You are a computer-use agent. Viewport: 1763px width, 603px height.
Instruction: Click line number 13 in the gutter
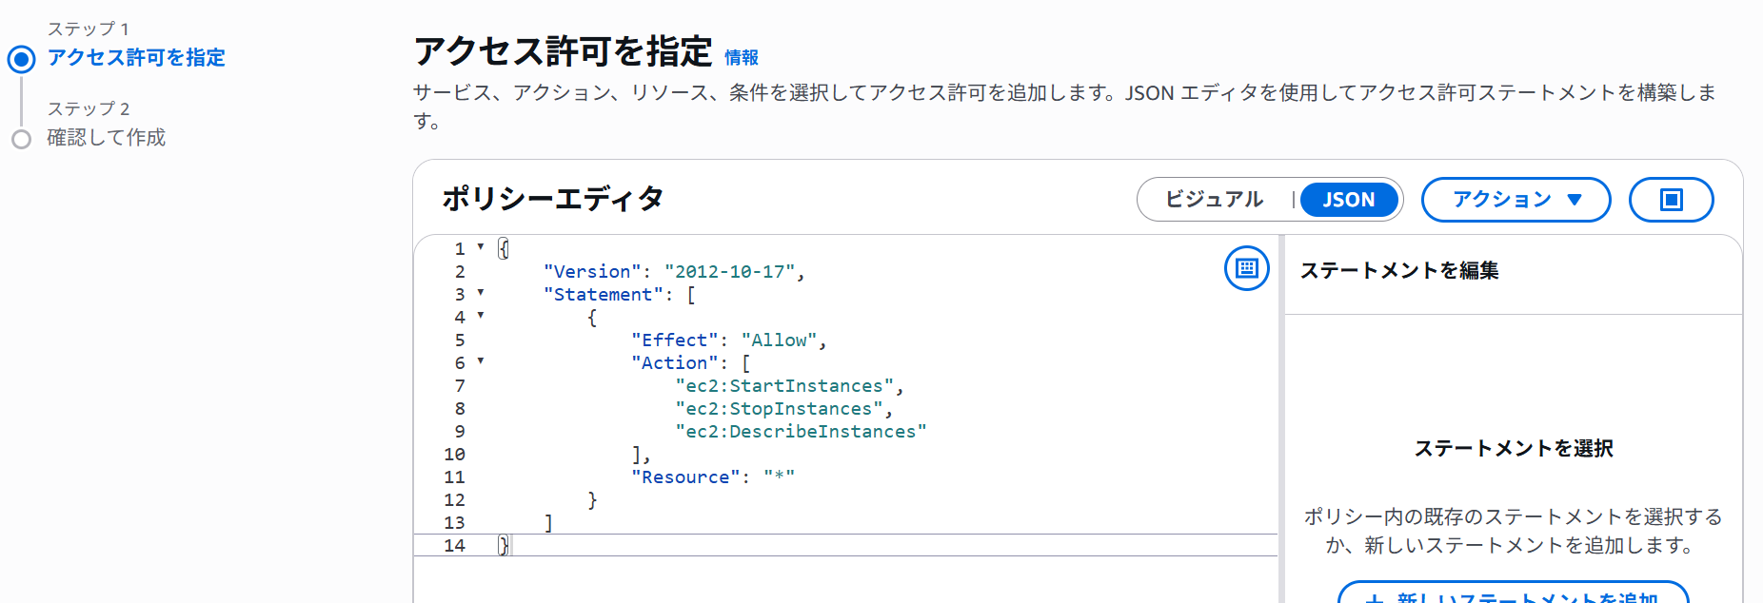point(454,523)
